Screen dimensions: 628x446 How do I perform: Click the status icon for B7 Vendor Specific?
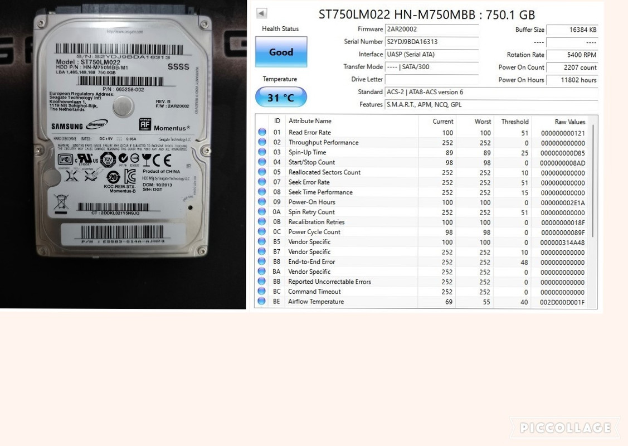[x=262, y=251]
